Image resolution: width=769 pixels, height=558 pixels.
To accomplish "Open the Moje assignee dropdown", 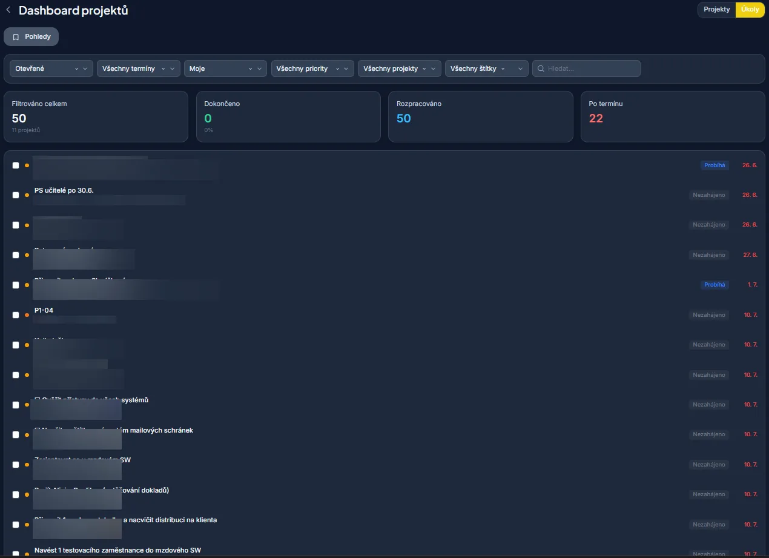I will (x=225, y=68).
